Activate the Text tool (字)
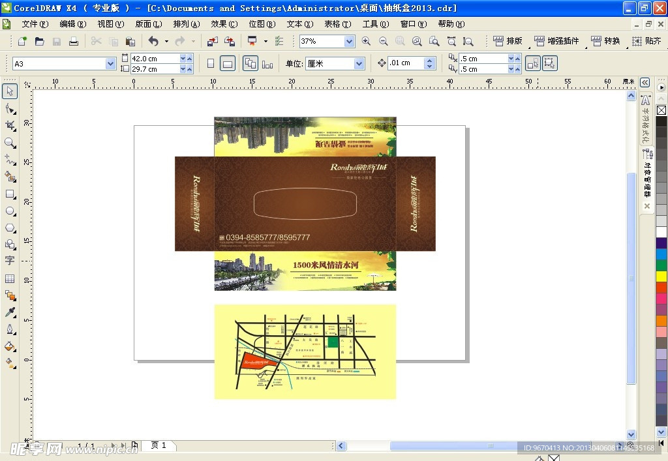Image resolution: width=668 pixels, height=461 pixels. tap(10, 261)
